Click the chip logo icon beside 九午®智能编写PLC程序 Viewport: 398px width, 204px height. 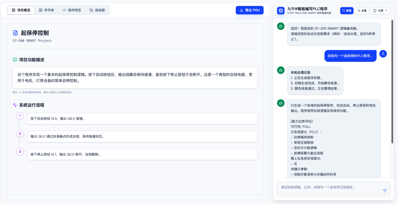coord(281,10)
